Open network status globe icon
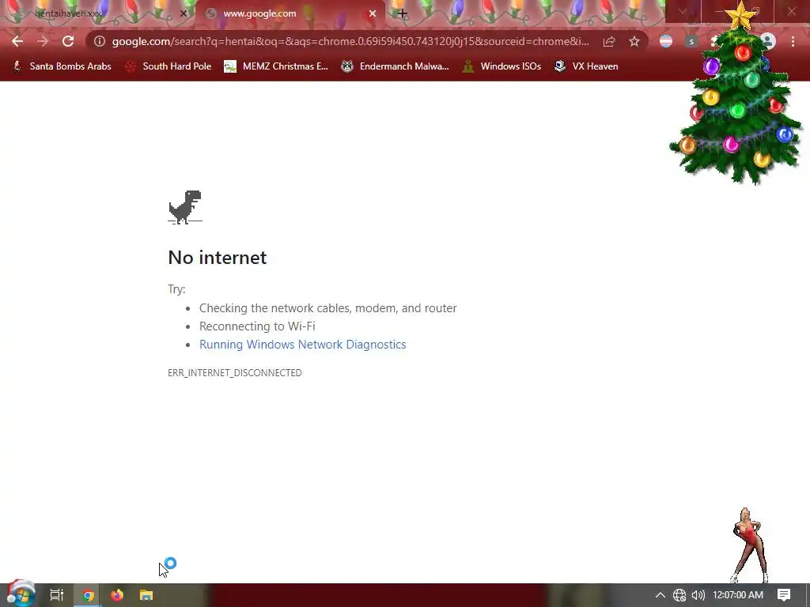 tap(679, 595)
